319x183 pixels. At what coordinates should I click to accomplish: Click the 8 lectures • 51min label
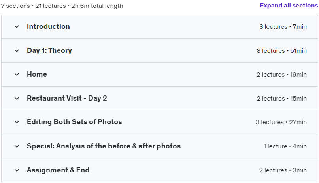[282, 51]
